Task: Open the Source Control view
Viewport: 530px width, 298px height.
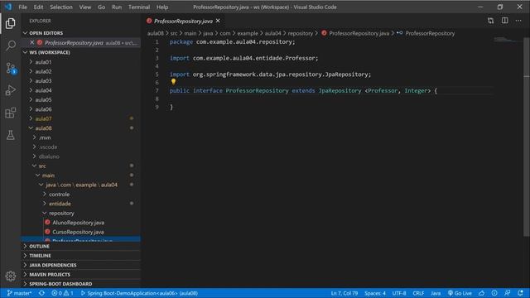Action: point(11,68)
